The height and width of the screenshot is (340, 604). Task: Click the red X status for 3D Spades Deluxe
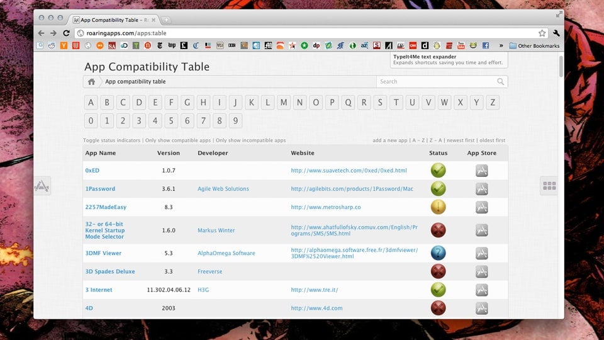coord(439,271)
